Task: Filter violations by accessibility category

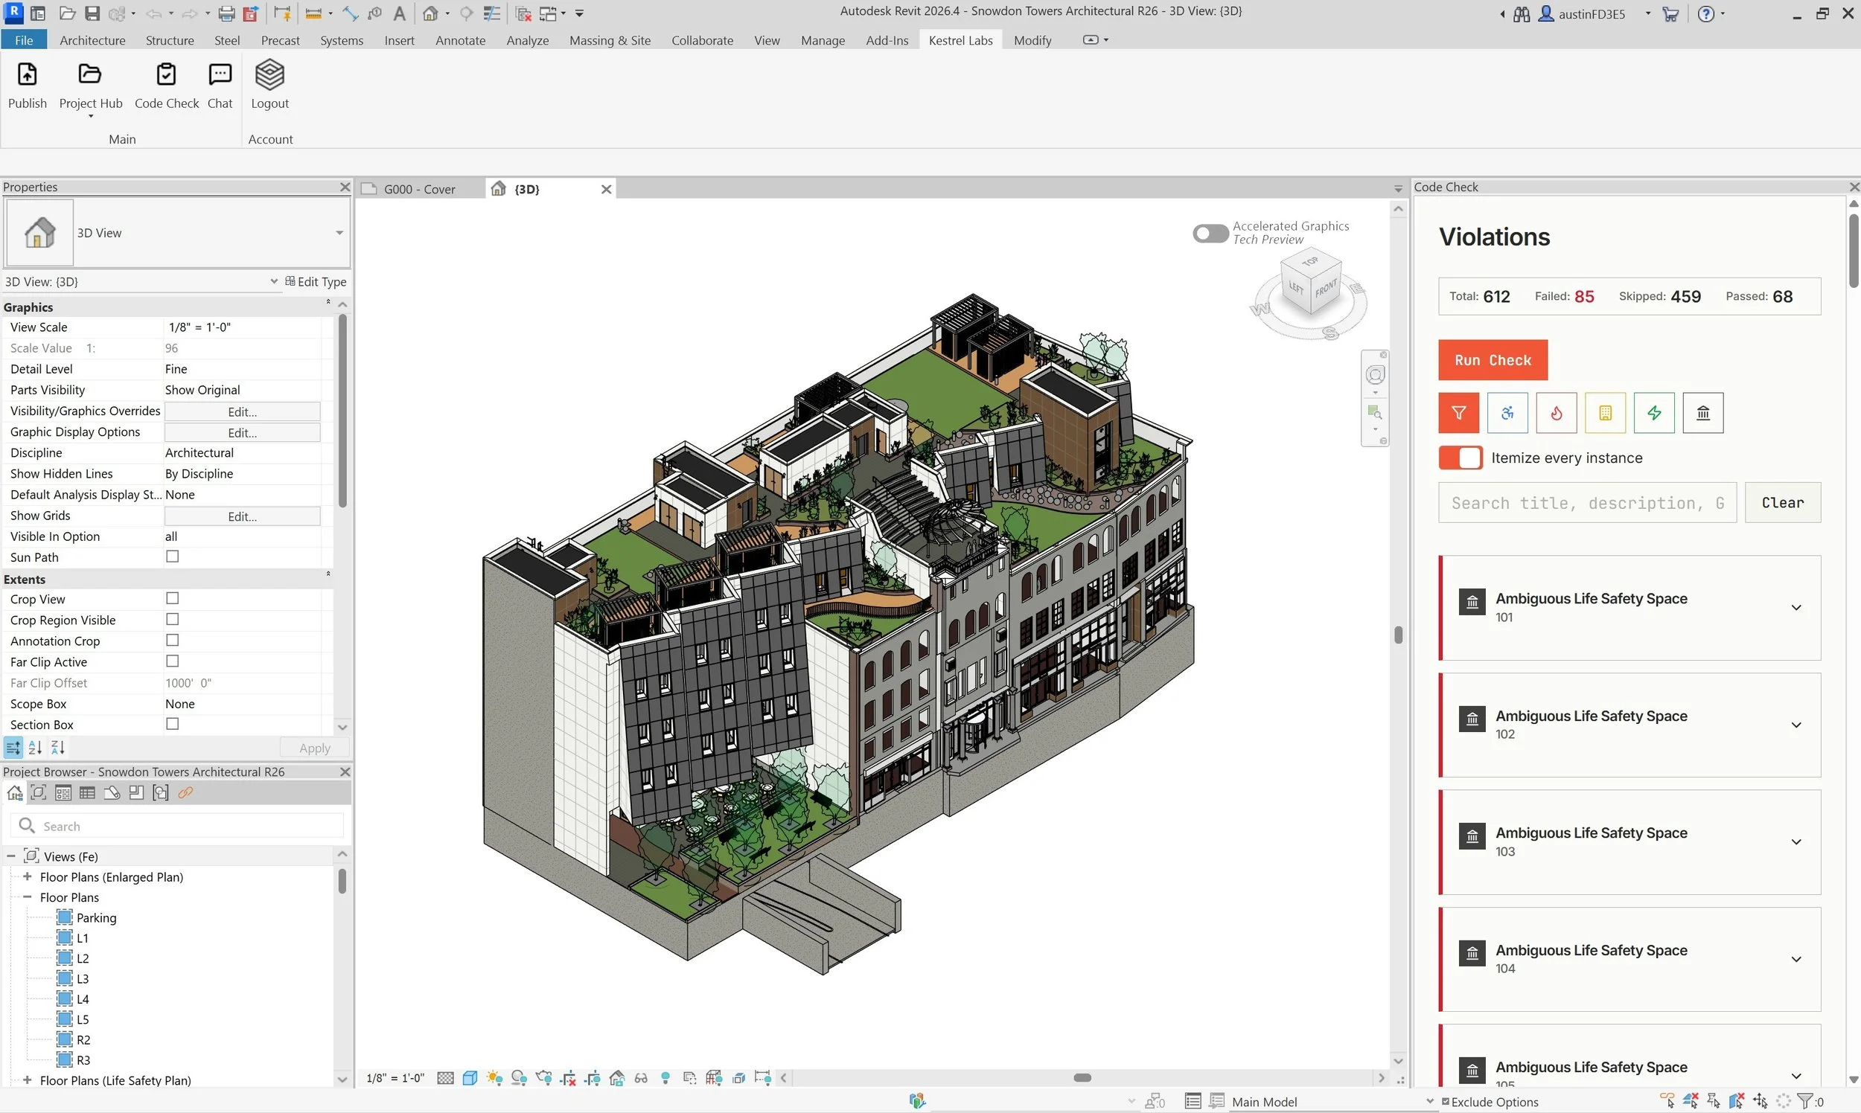Action: tap(1507, 412)
